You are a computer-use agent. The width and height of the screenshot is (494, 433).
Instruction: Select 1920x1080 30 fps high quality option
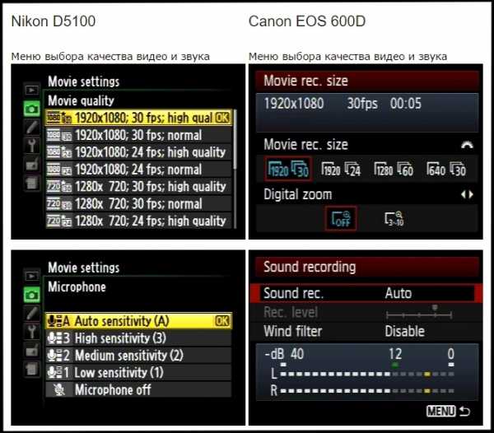click(138, 118)
